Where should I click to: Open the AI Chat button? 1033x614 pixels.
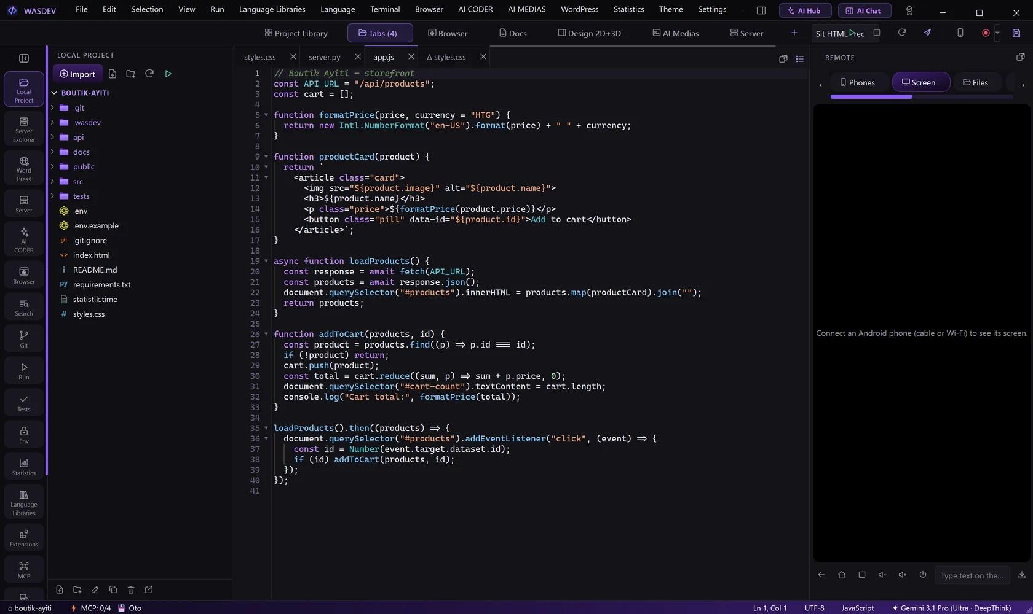click(x=864, y=10)
